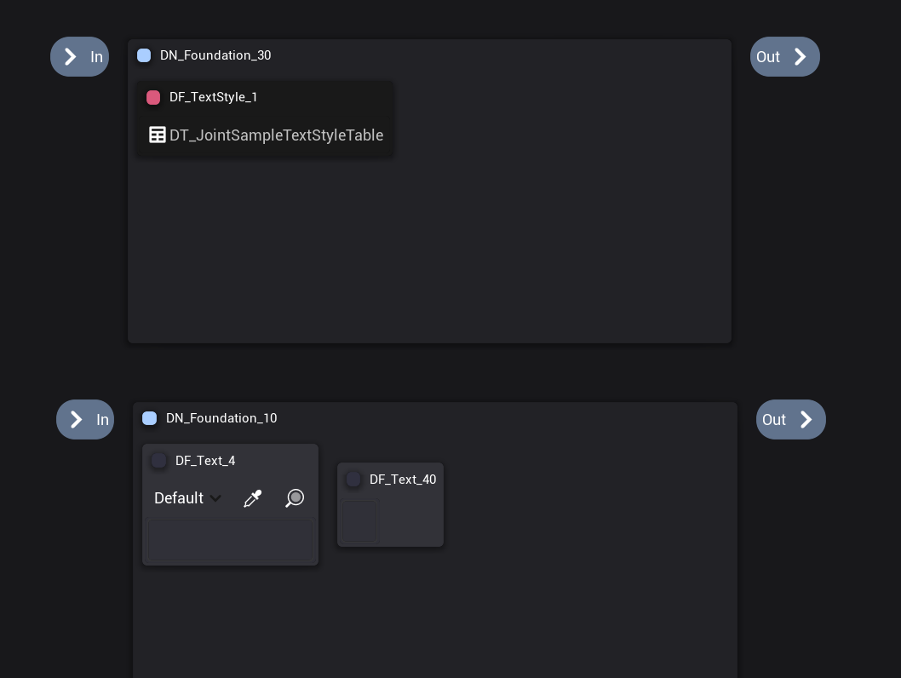Select the DN_Foundation_30 node title
901x678 pixels.
point(215,55)
